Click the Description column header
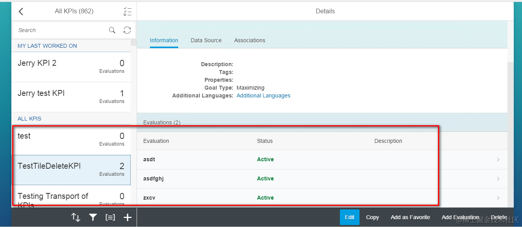Image resolution: width=522 pixels, height=227 pixels. pyautogui.click(x=388, y=141)
